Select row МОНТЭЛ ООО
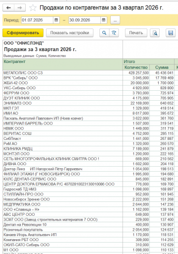This screenshot has height=254, width=178. coord(63,154)
